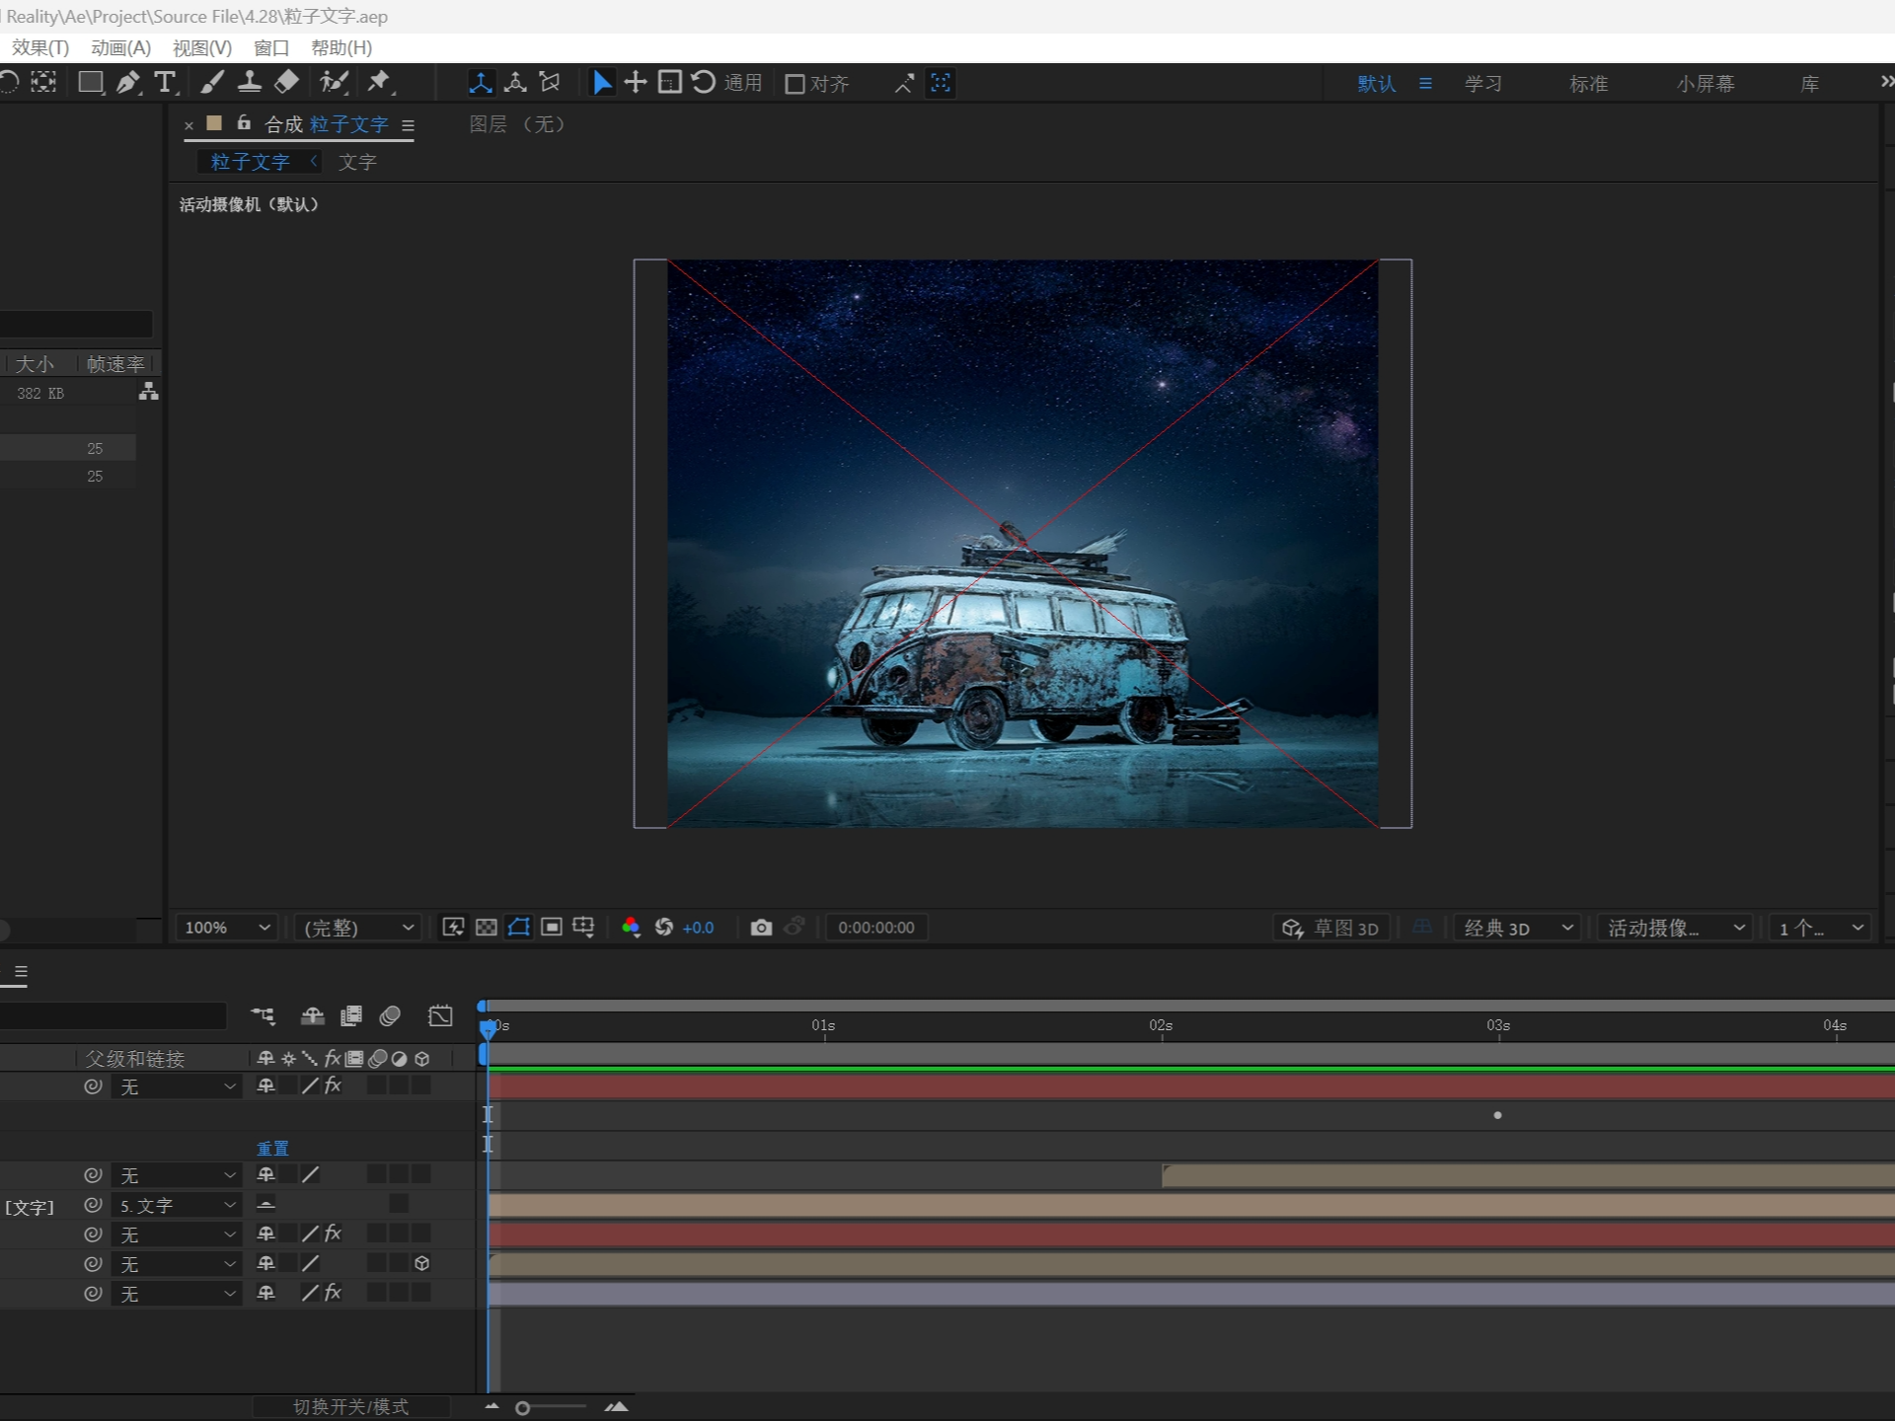Image resolution: width=1895 pixels, height=1421 pixels.
Task: Select the Eraser tool
Action: pyautogui.click(x=286, y=83)
